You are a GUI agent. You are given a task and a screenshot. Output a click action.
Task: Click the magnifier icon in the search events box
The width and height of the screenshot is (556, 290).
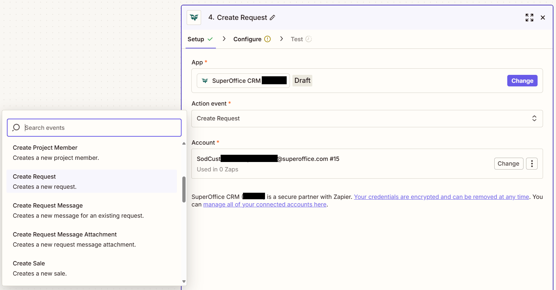click(x=16, y=128)
